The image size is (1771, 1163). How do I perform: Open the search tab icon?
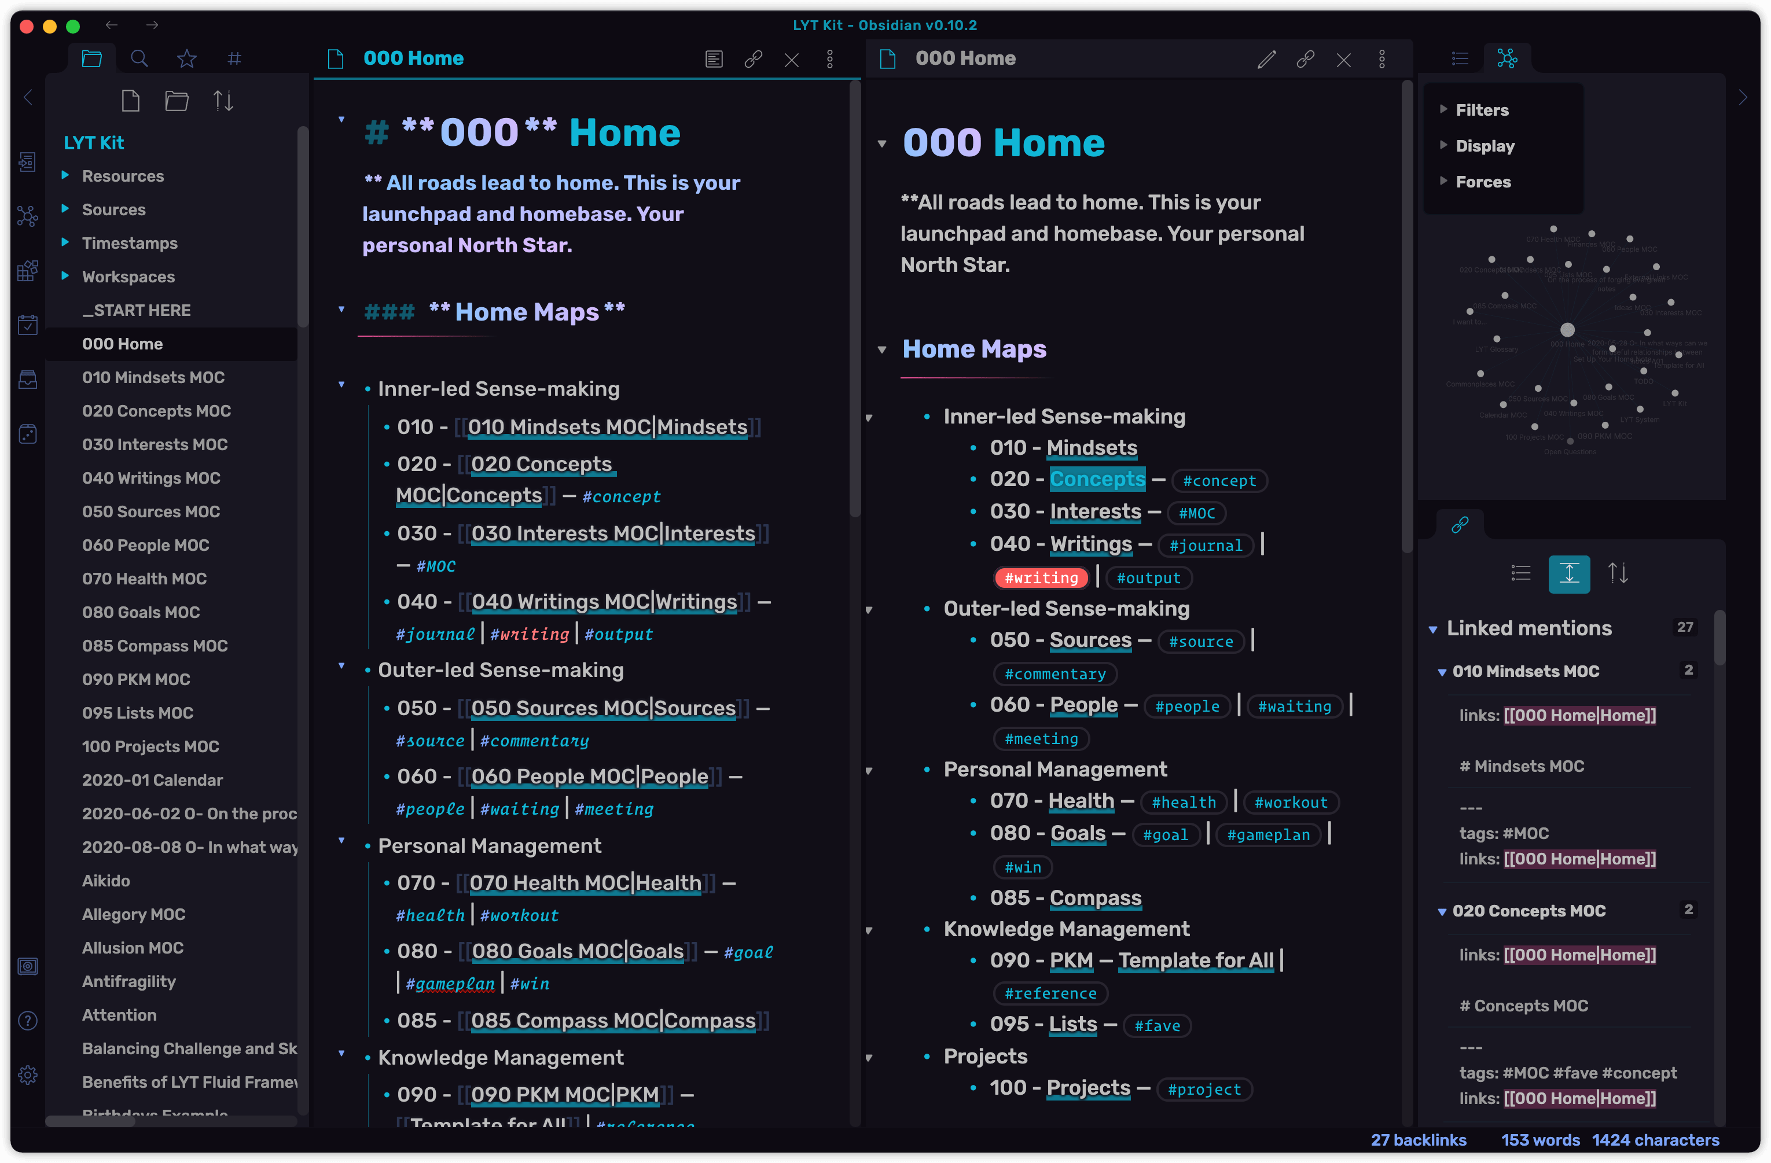click(x=139, y=58)
